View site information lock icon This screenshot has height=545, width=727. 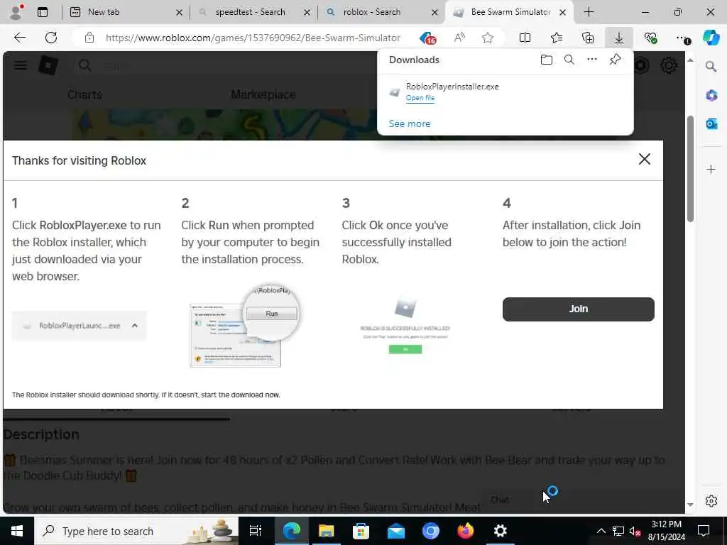(89, 38)
